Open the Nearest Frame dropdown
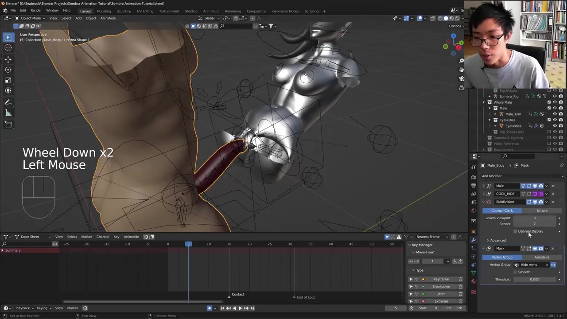The height and width of the screenshot is (319, 567). [431, 237]
